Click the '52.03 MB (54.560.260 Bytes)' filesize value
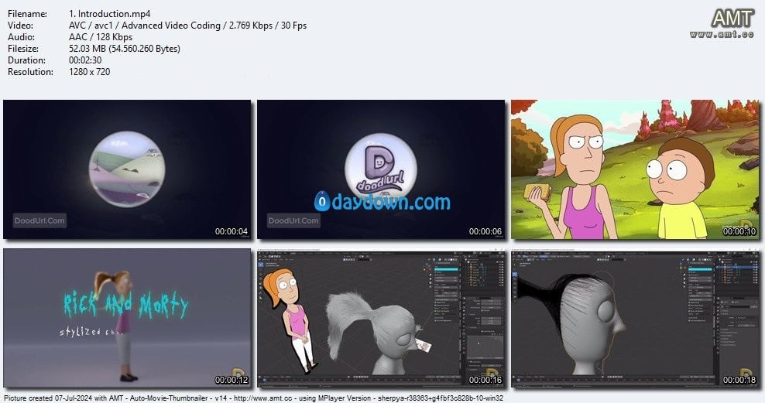The height and width of the screenshot is (403, 765). point(125,49)
